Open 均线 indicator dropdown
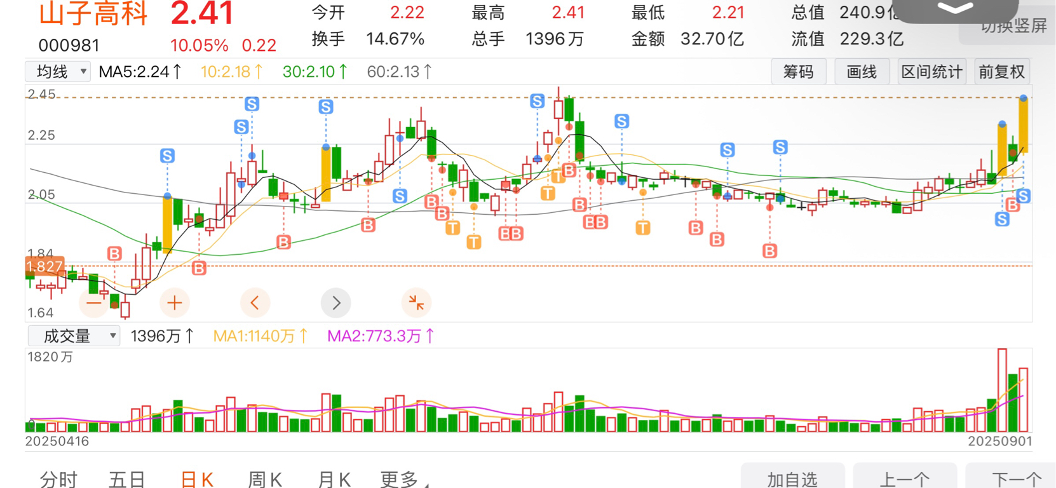1056x488 pixels. tap(58, 72)
